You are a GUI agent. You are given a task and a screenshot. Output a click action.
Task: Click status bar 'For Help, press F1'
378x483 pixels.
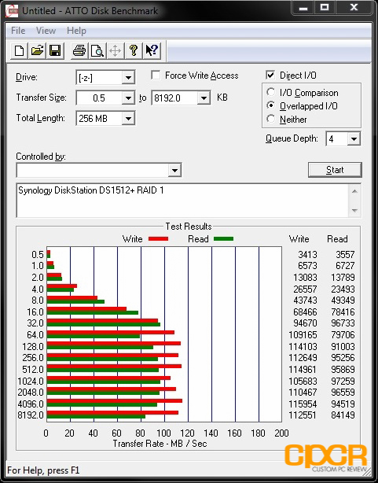[43, 470]
